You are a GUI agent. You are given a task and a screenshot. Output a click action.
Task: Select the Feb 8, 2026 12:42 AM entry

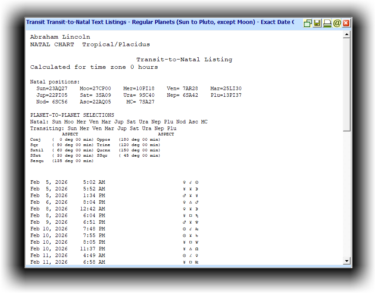[x=68, y=209]
